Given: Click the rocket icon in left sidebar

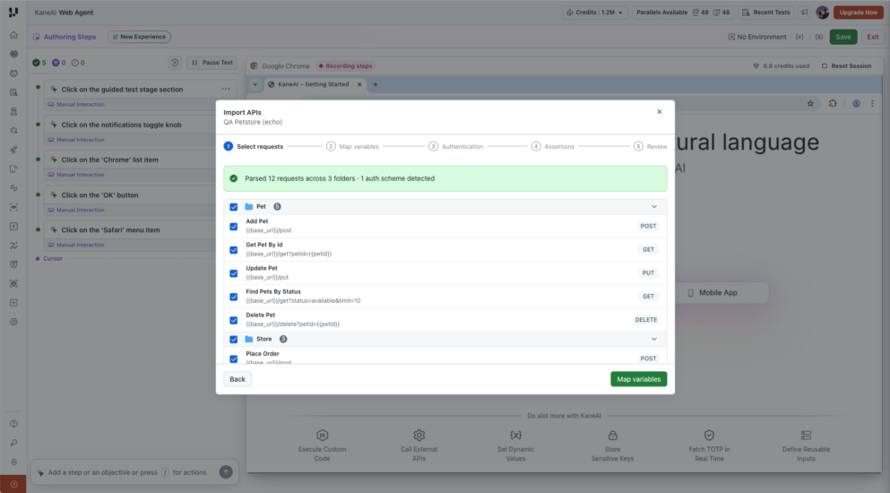Looking at the screenshot, I should pyautogui.click(x=13, y=150).
